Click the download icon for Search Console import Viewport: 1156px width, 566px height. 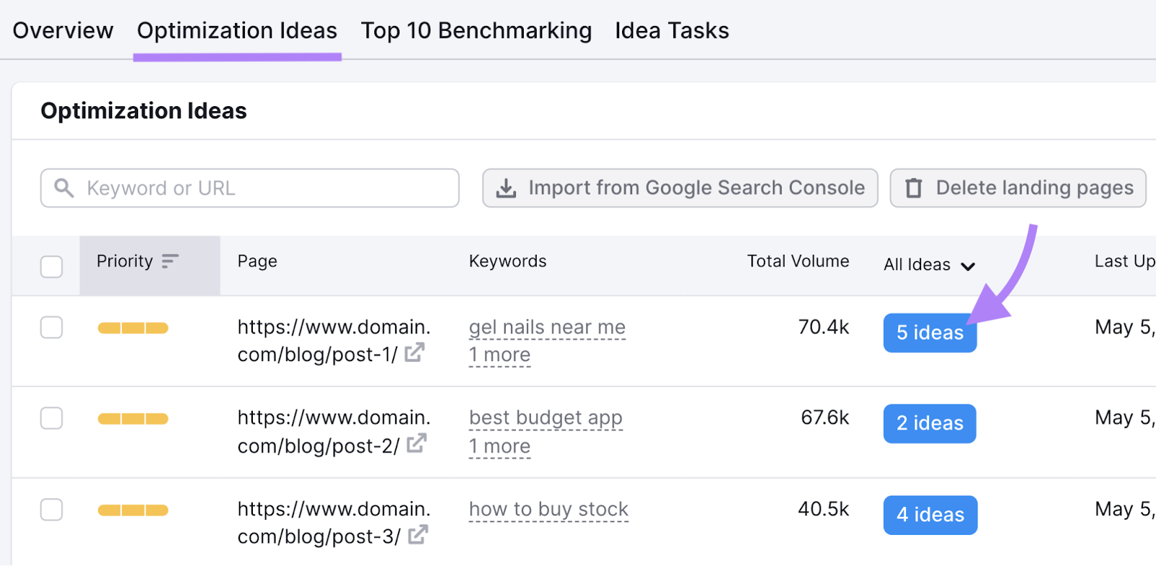pos(506,188)
